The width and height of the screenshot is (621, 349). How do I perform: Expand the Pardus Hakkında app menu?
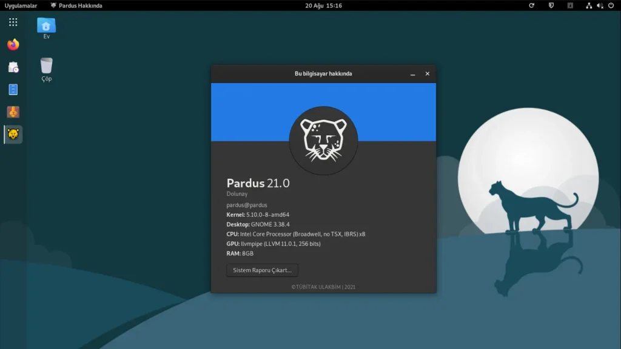(x=76, y=5)
